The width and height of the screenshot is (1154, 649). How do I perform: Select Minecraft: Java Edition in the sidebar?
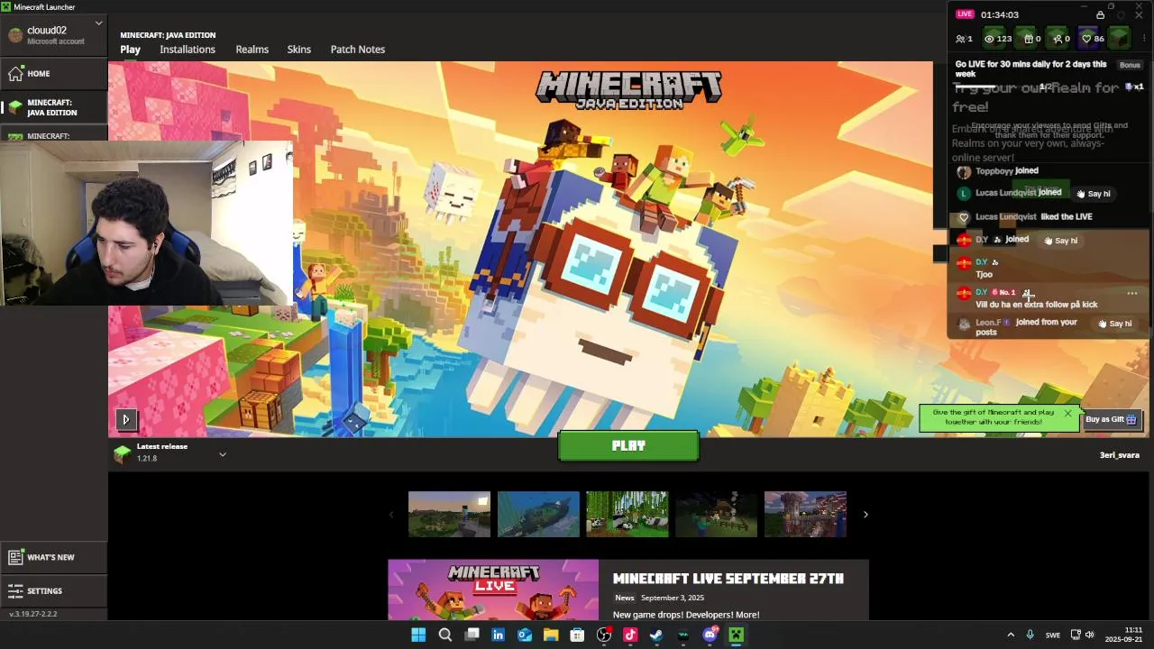coord(53,107)
